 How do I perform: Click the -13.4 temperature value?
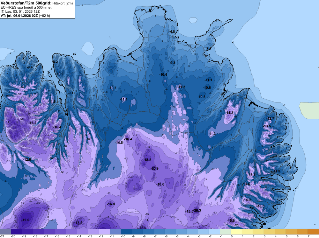pos(246,184)
